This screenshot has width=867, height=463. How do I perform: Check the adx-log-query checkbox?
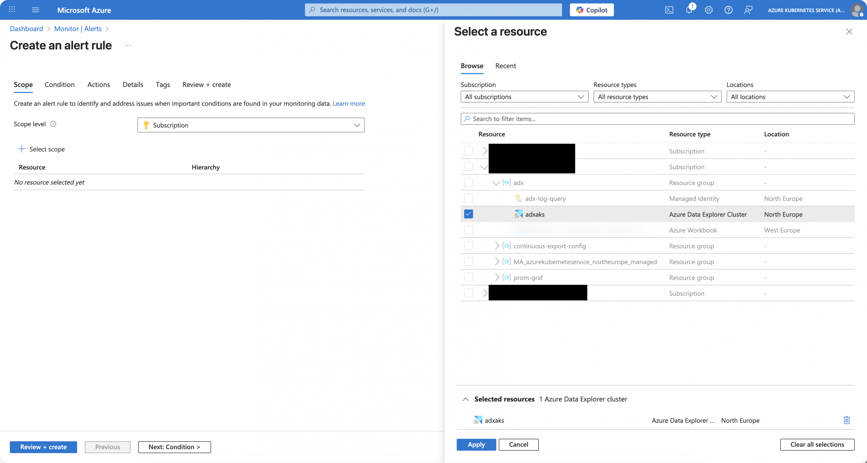468,198
